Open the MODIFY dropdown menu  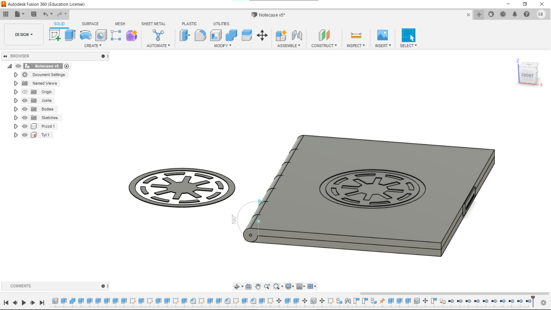coord(222,45)
